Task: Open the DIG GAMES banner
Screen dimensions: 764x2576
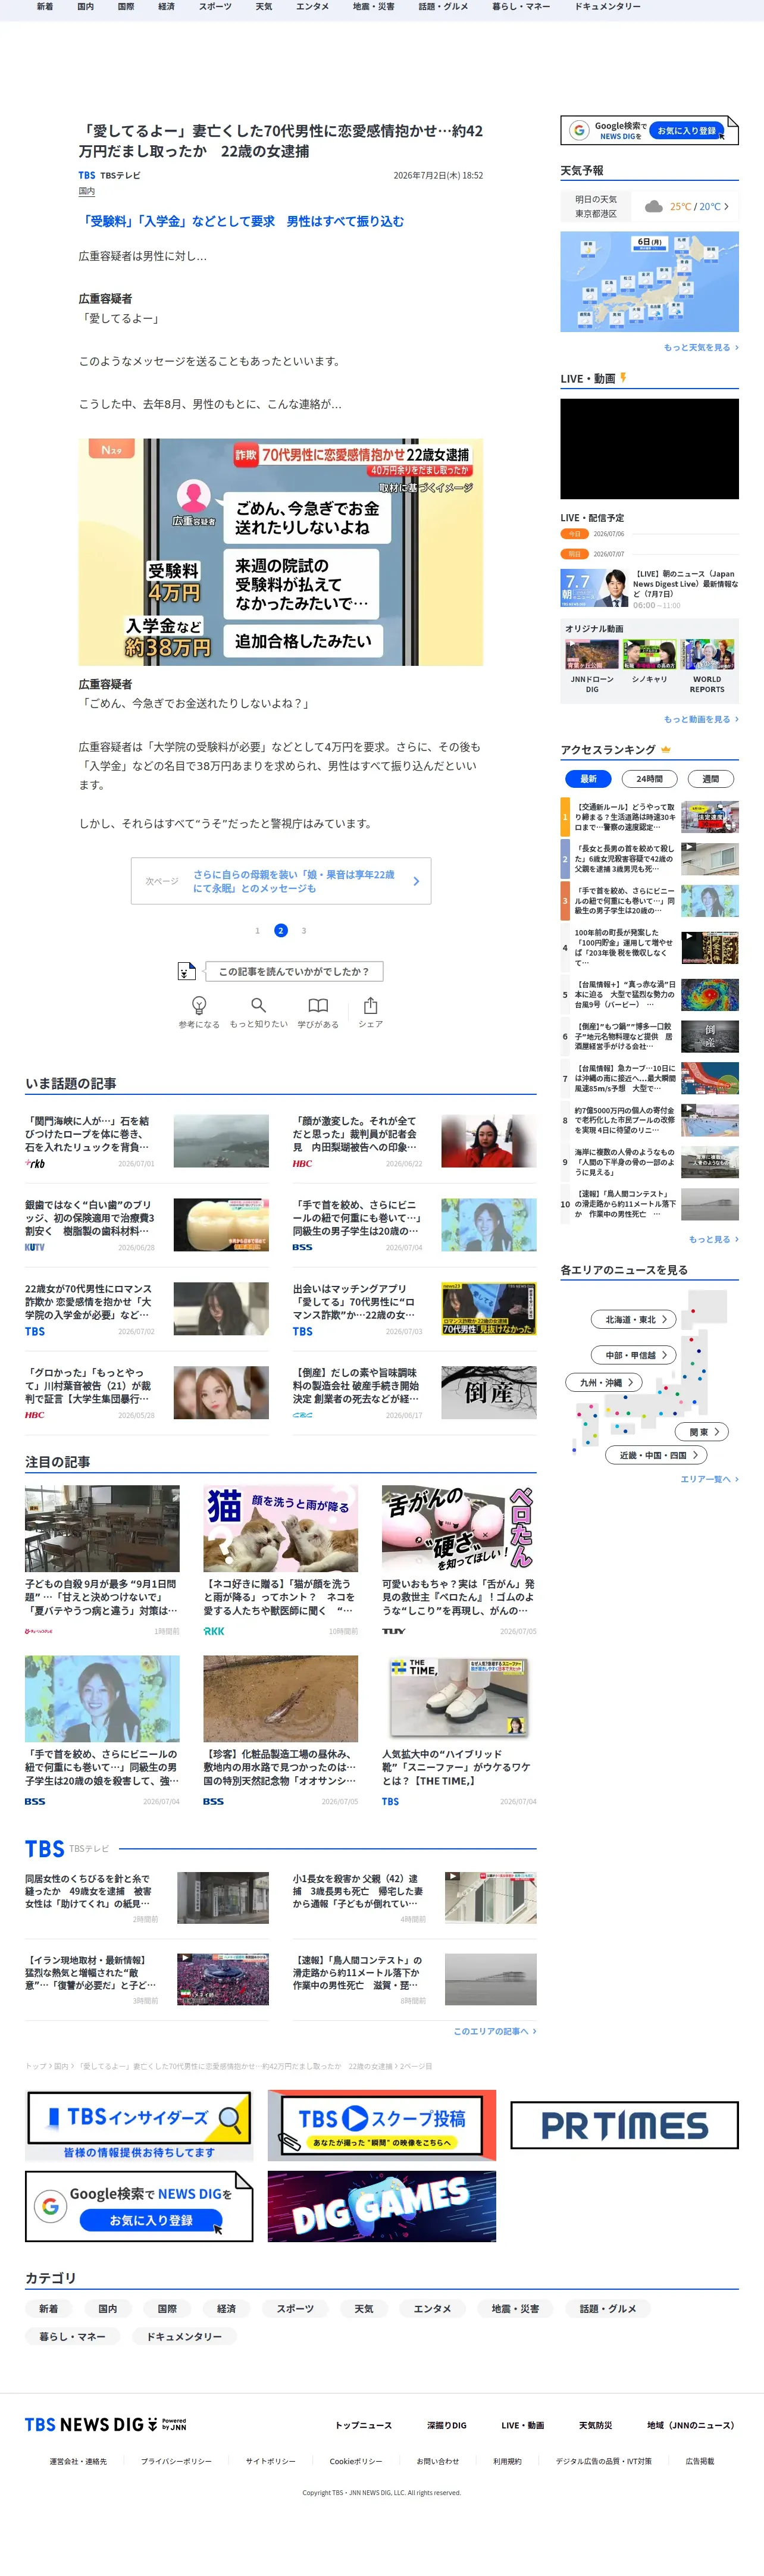Action: pos(382,2207)
